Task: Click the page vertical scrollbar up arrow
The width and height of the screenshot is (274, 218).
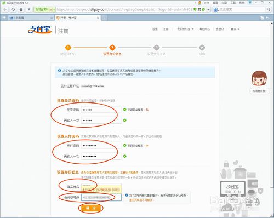Action: click(x=272, y=24)
